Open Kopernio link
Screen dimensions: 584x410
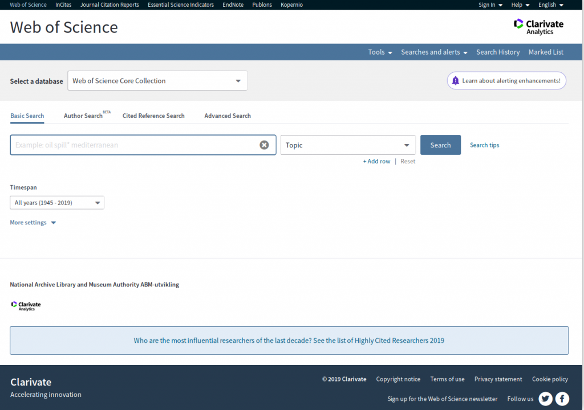[x=291, y=5]
